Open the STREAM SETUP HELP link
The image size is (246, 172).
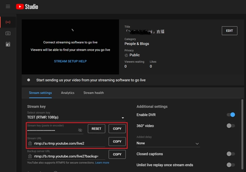click(70, 61)
